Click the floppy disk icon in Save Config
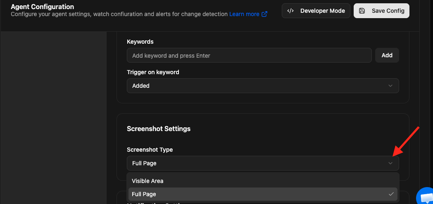The image size is (433, 204). tap(362, 11)
